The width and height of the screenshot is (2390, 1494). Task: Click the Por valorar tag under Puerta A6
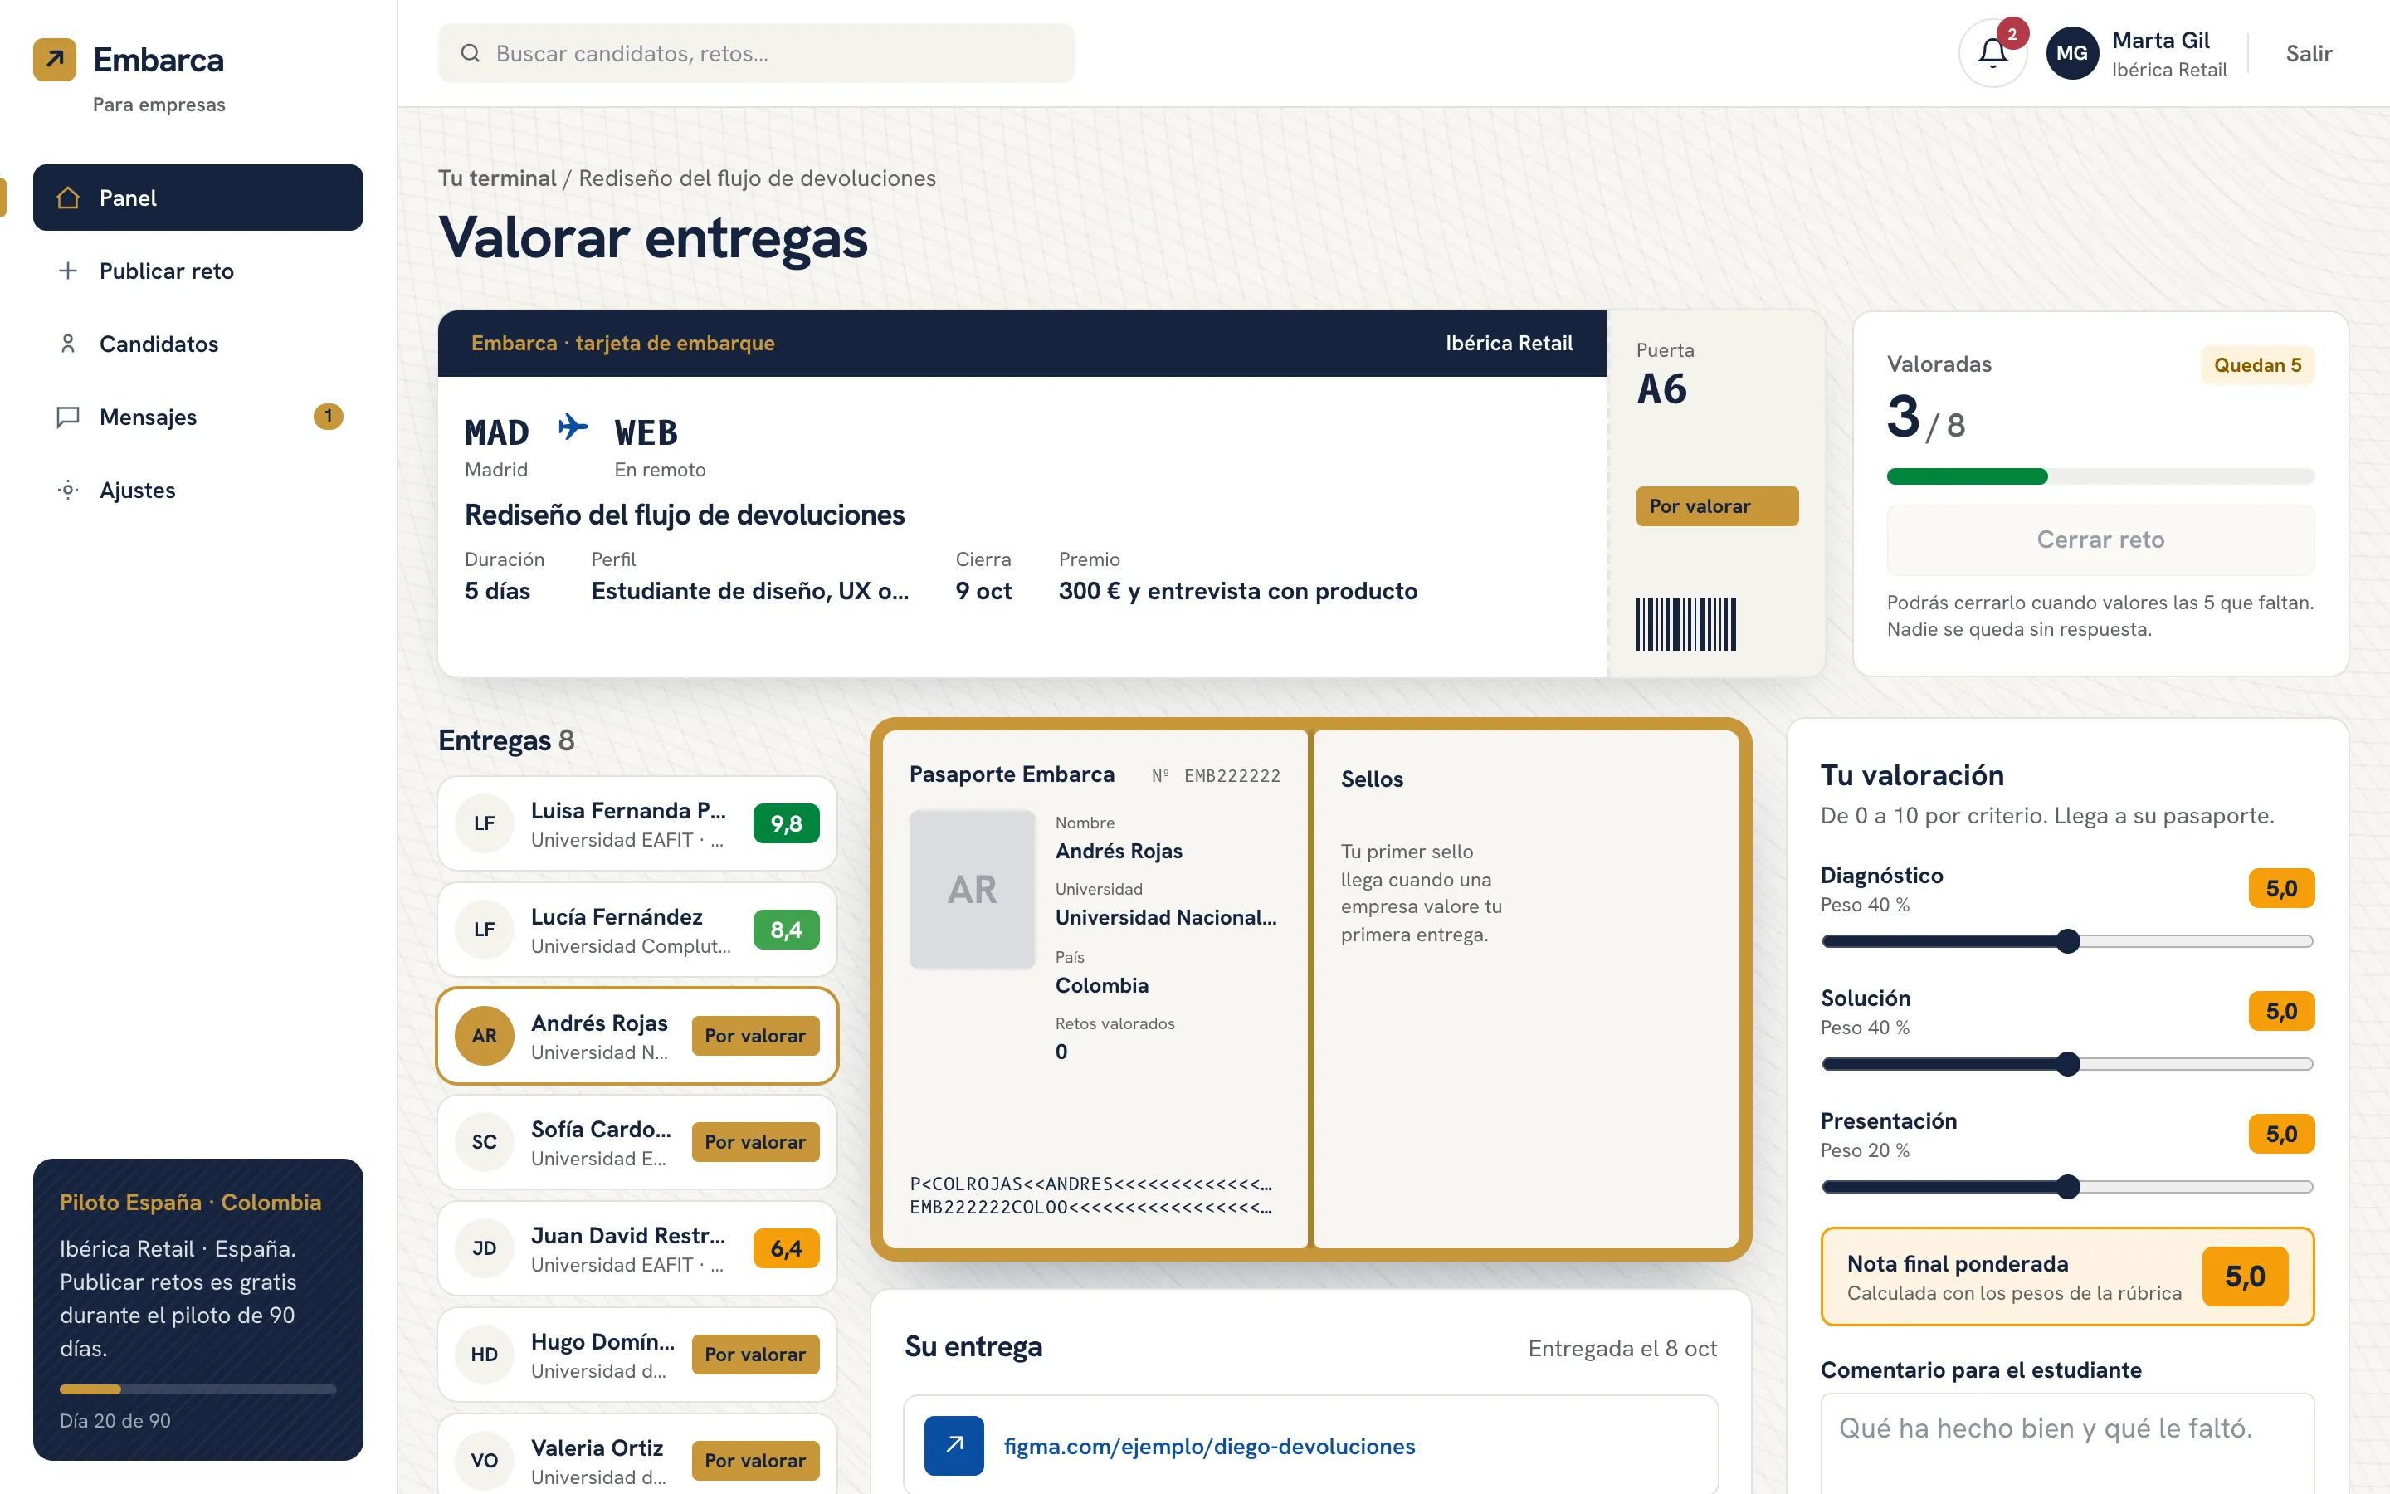1716,506
